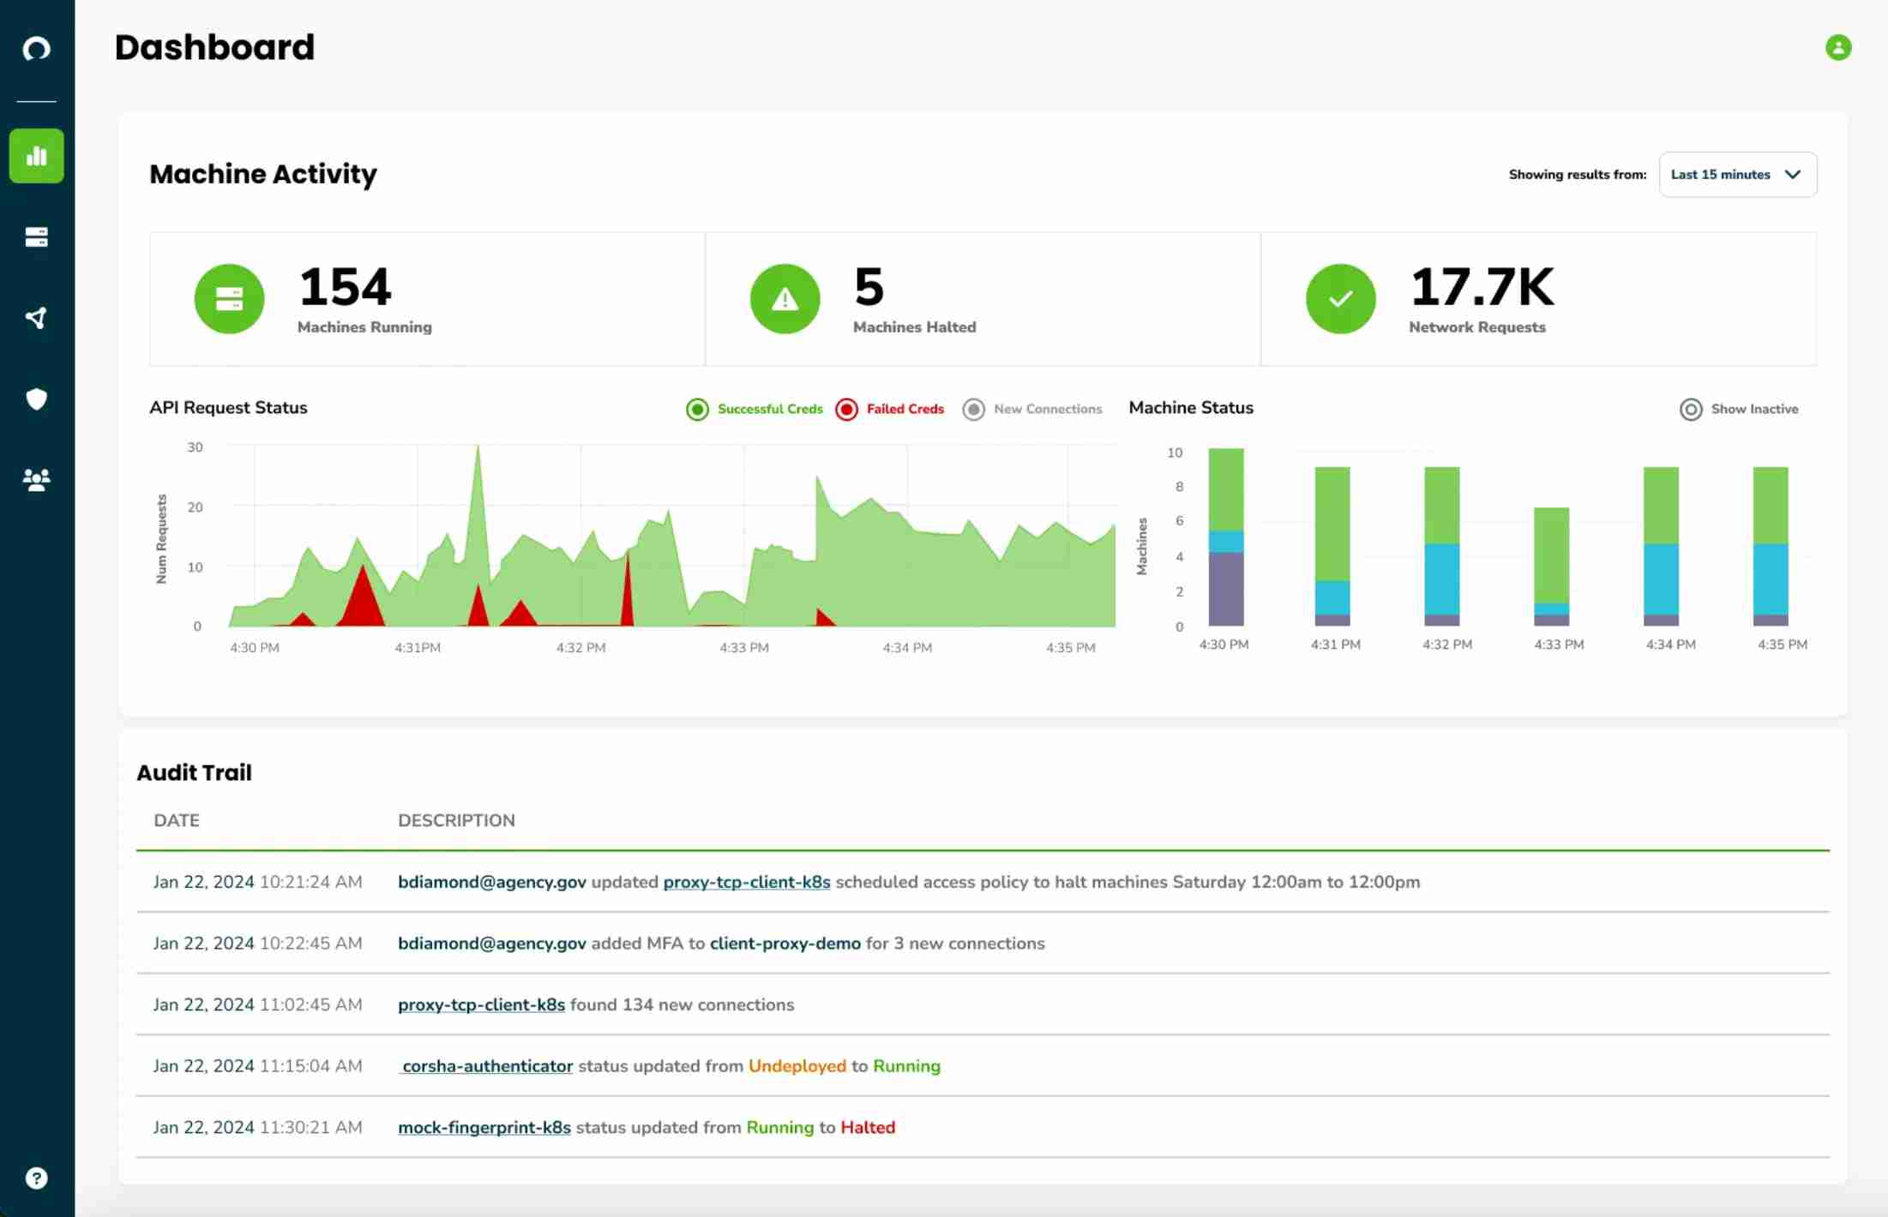Viewport: 1888px width, 1217px height.
Task: Click the green check icon next to Network Requests
Action: point(1340,299)
